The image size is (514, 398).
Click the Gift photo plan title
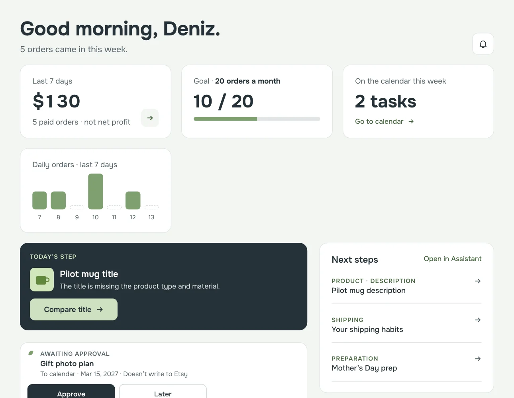[67, 363]
